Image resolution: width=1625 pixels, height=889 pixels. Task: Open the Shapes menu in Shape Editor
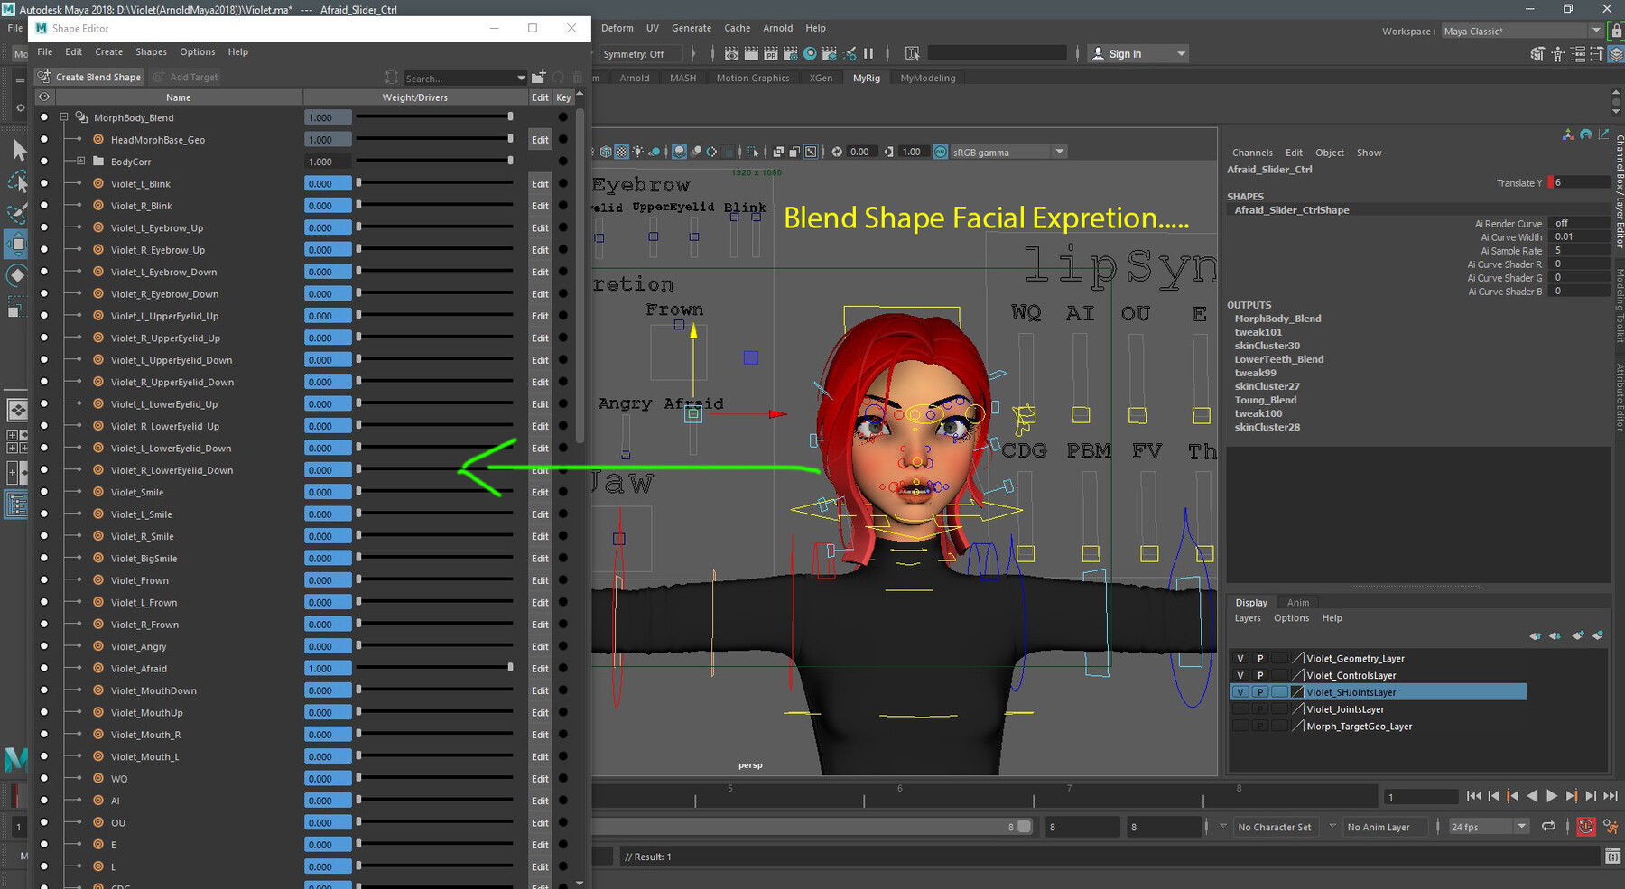coord(151,52)
